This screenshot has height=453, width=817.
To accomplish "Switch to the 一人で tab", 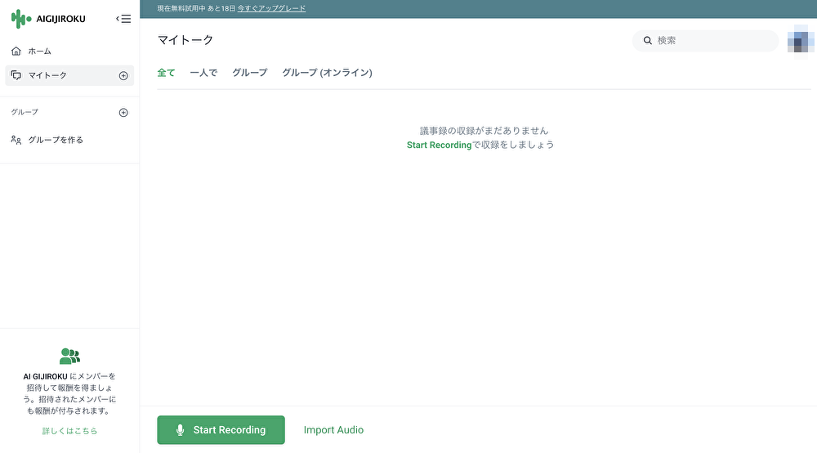I will click(x=203, y=73).
